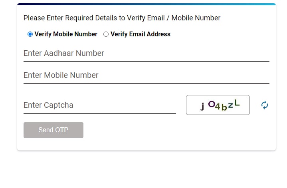Click the "Verify Email Address" label text
Viewport: 287px width, 188px height.
[141, 34]
